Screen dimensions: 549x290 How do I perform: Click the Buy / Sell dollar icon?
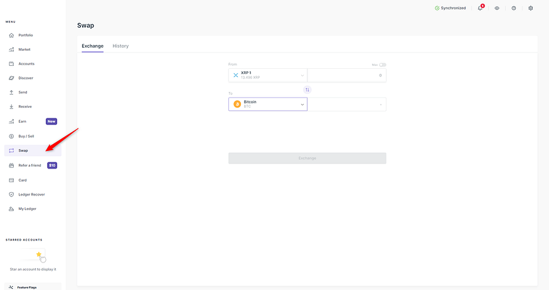pyautogui.click(x=11, y=137)
